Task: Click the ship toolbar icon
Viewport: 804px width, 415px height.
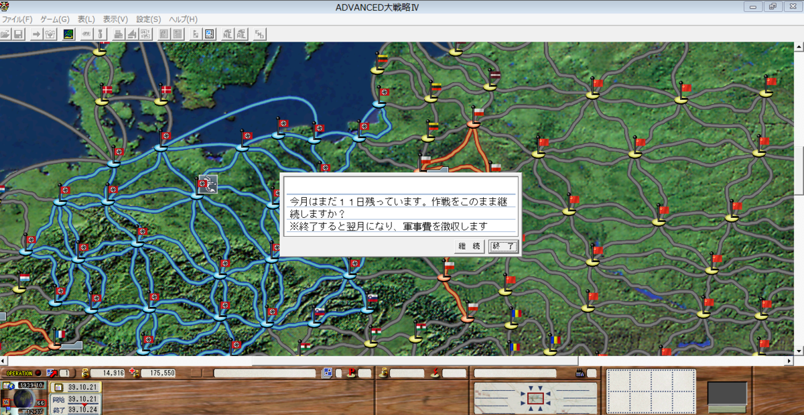Action: click(x=132, y=34)
